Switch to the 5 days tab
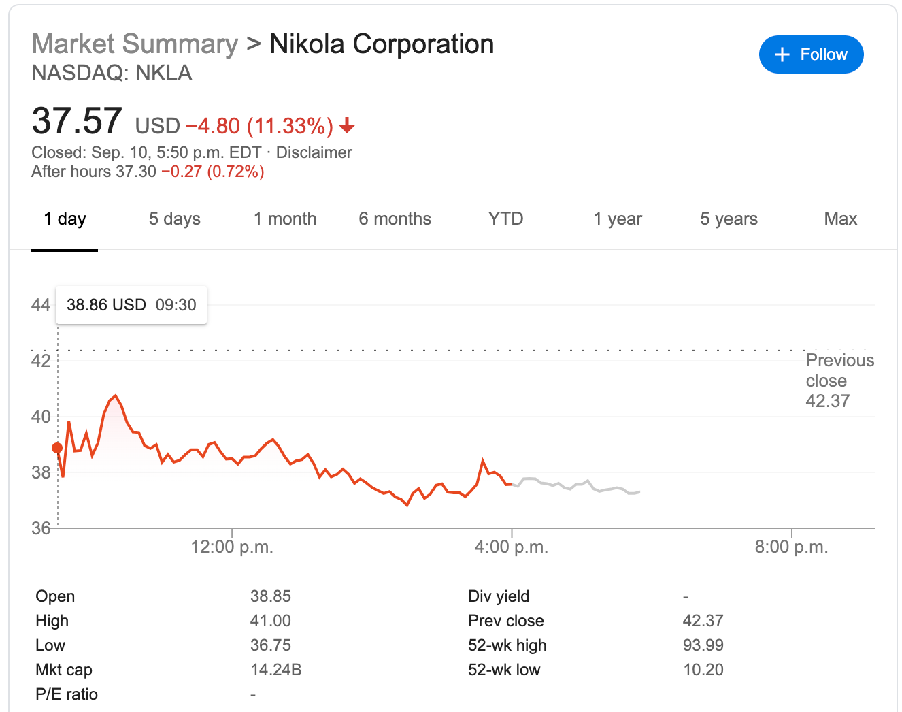Viewport: 902px width, 712px height. coord(175,219)
